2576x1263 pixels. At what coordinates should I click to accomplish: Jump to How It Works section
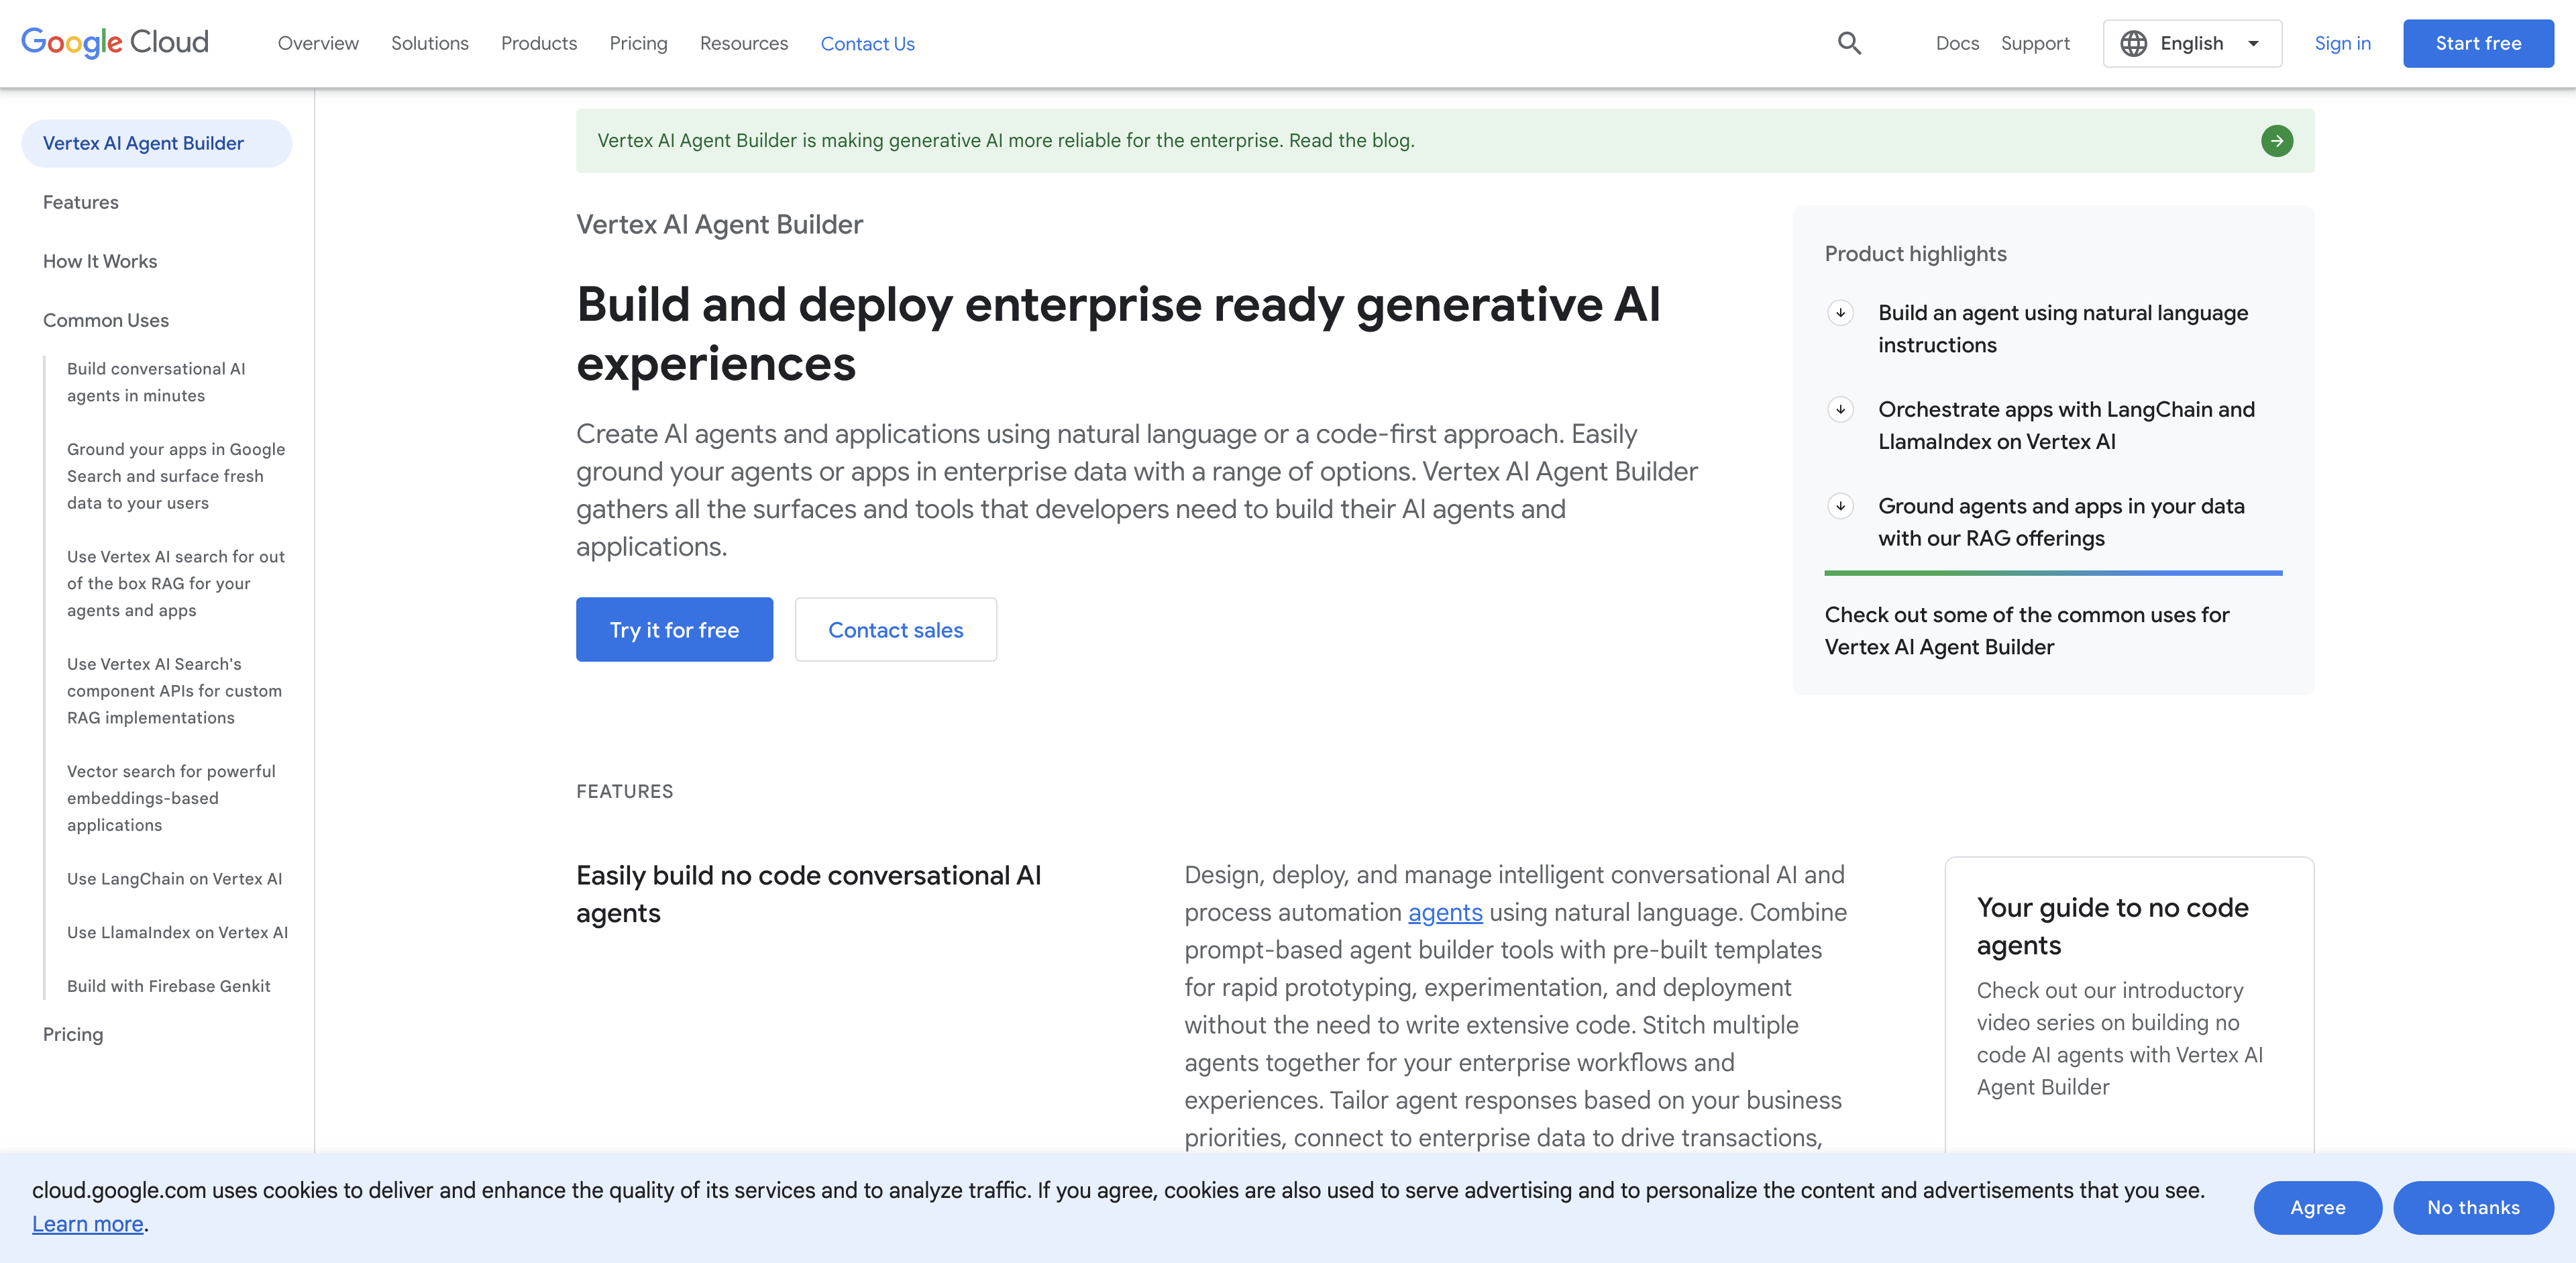[100, 261]
